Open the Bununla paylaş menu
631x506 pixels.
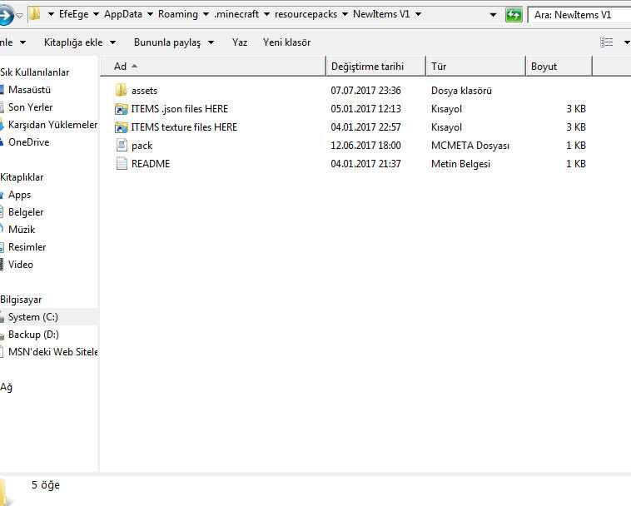pos(174,42)
